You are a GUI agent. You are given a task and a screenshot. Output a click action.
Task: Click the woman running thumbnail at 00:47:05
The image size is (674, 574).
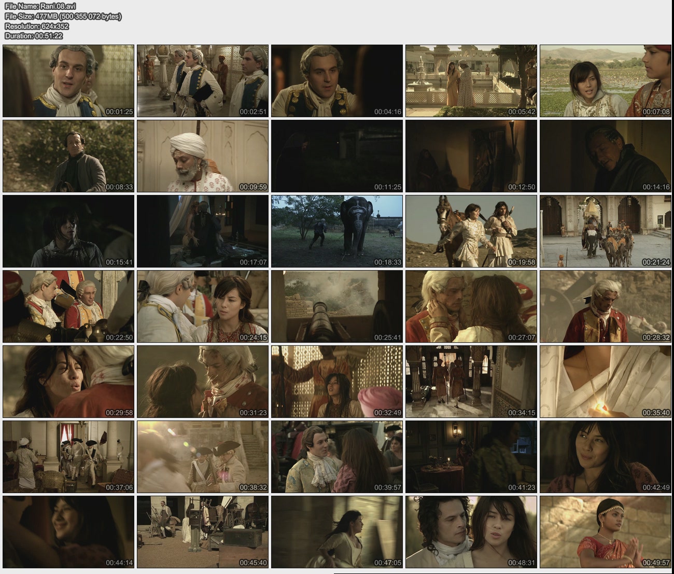pos(337,532)
